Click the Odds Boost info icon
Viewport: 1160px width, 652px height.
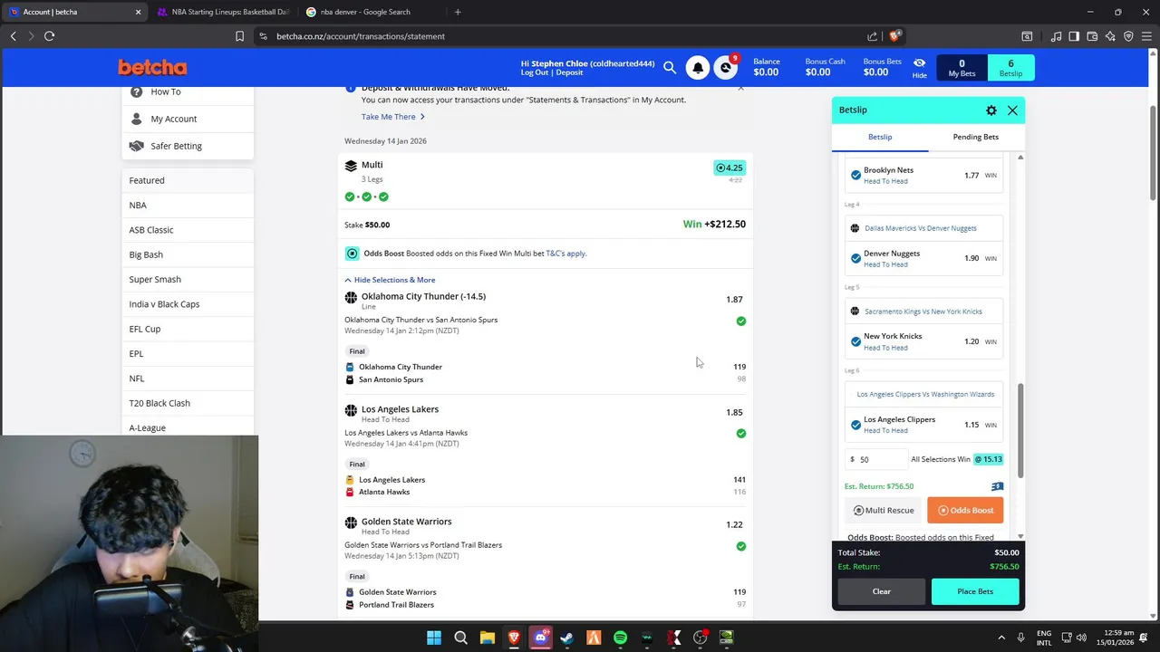tap(352, 254)
